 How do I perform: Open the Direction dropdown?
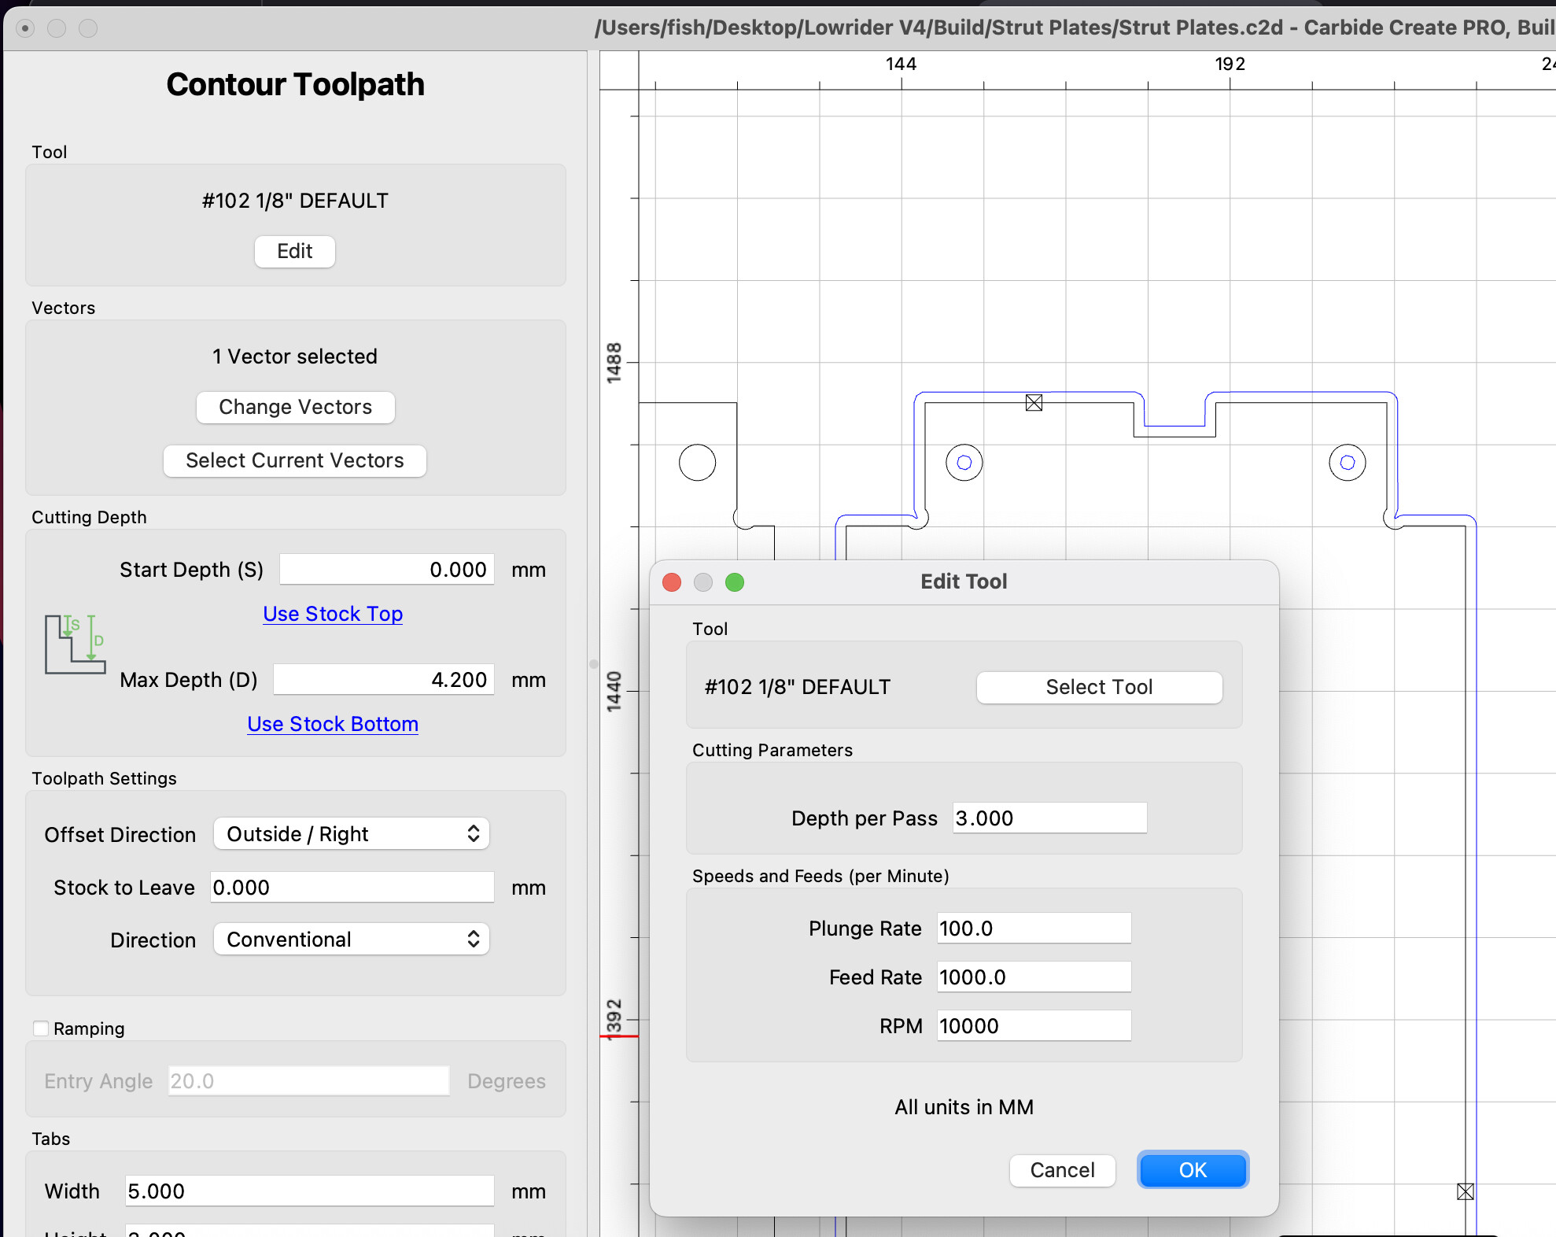pyautogui.click(x=351, y=940)
